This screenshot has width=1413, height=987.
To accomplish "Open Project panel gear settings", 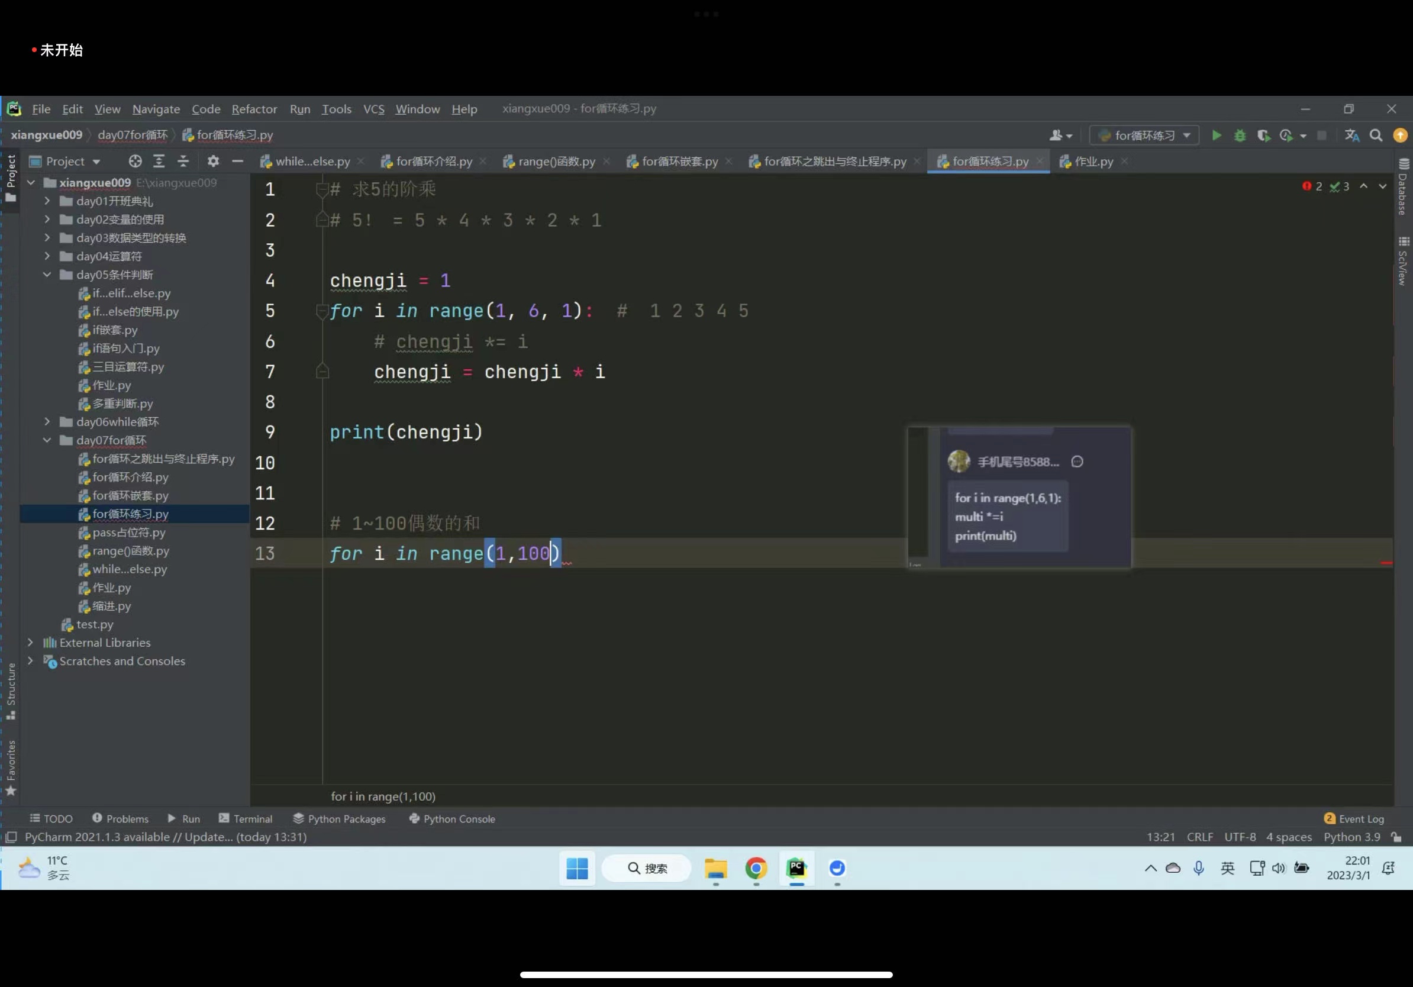I will point(213,161).
